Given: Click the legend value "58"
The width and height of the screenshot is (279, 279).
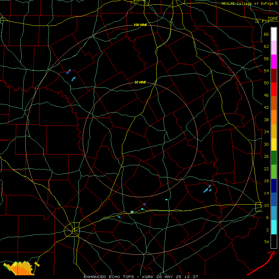Looking at the screenshot, I should pos(266,59).
